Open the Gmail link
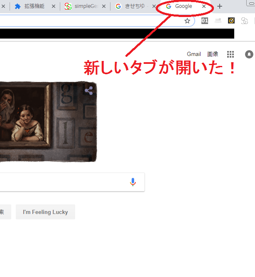This screenshot has width=255, height=277. tap(194, 54)
